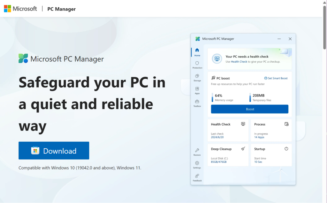Click "Free up resources" description text
327x203 pixels.
pos(238,84)
